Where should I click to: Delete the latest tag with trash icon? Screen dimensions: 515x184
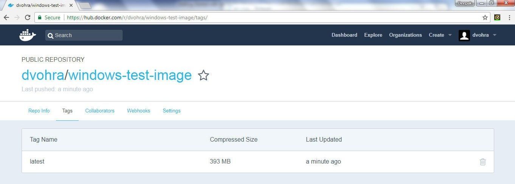point(482,162)
